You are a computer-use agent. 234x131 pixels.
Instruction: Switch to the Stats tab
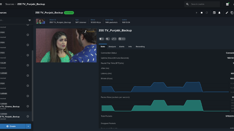pyautogui.click(x=103, y=47)
